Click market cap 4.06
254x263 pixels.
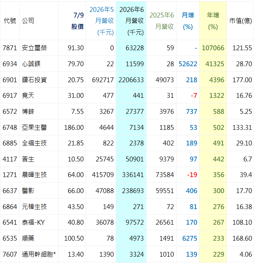point(246,254)
